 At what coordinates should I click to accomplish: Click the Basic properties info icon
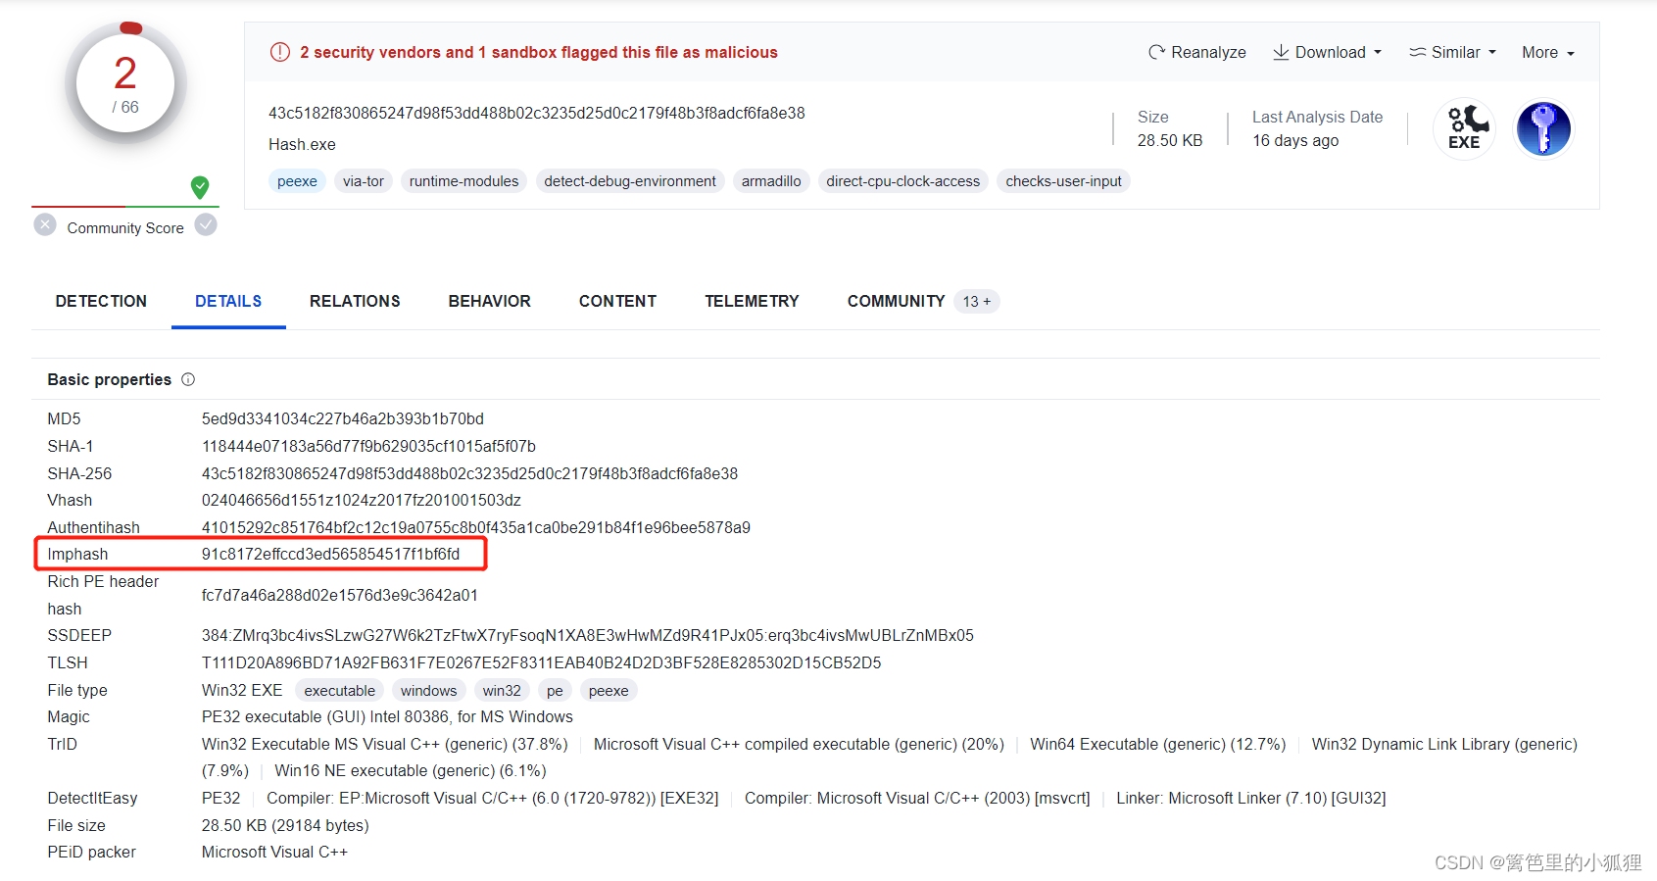pos(188,379)
